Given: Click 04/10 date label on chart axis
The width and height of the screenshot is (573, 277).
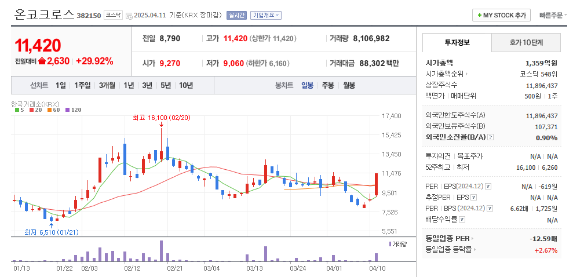Looking at the screenshot, I should point(377,268).
